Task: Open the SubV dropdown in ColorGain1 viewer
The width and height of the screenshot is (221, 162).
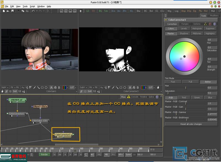Action: click(5, 88)
